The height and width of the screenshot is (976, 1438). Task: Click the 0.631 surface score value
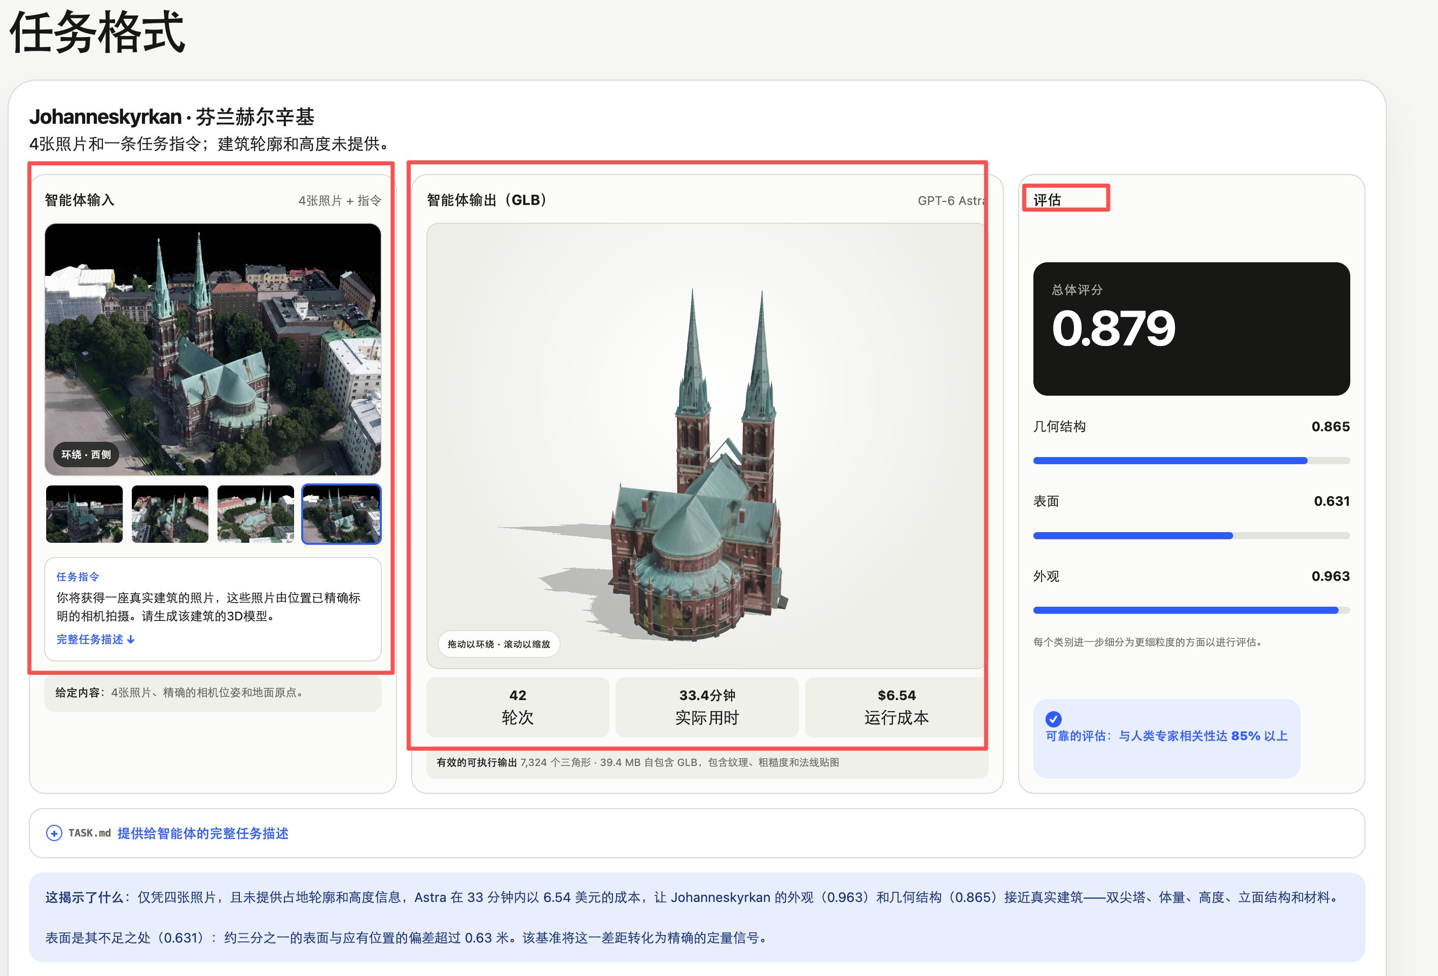click(x=1332, y=501)
